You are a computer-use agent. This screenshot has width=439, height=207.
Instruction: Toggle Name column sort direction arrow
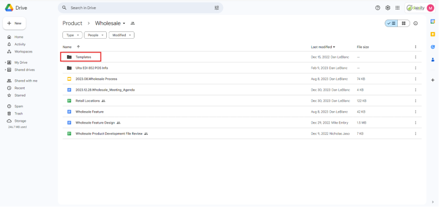pos(78,47)
